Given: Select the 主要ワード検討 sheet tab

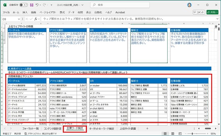Looking at the screenshot, I should [75, 128].
